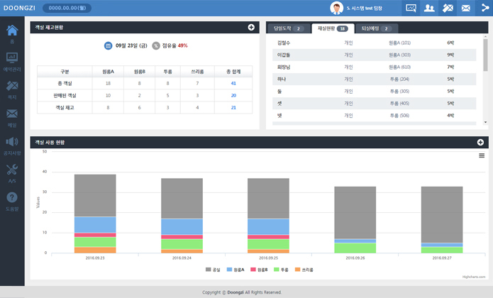Open the chart hamburger context menu
The width and height of the screenshot is (493, 298).
[x=482, y=155]
